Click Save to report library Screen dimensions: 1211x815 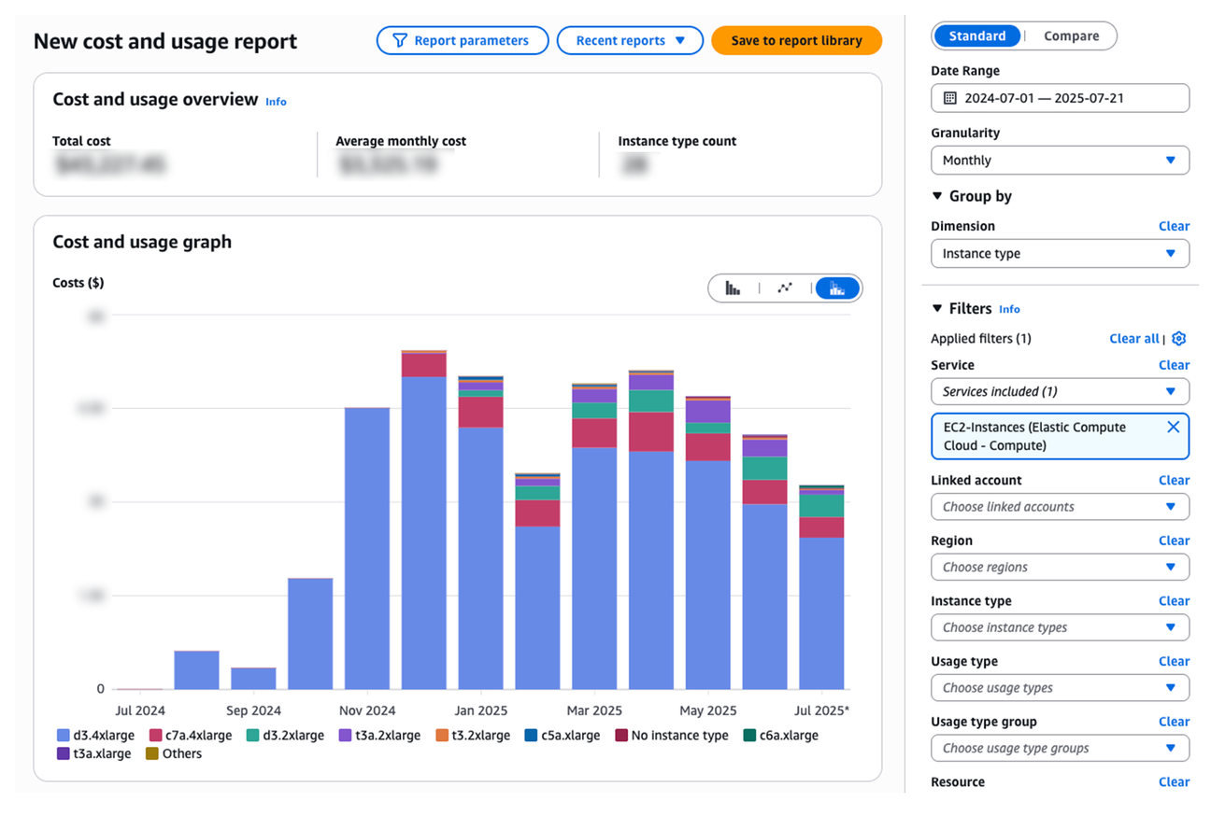click(x=796, y=41)
